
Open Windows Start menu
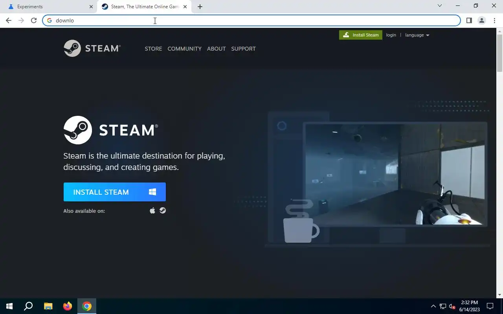tap(9, 306)
